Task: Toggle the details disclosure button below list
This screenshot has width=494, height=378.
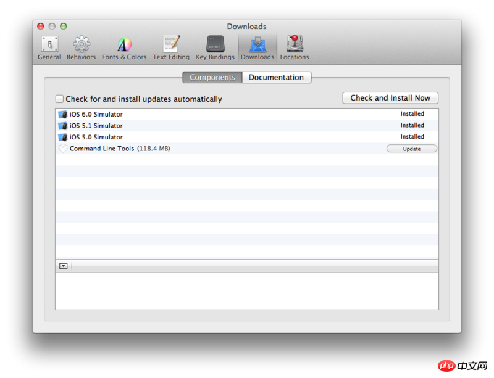Action: (64, 266)
